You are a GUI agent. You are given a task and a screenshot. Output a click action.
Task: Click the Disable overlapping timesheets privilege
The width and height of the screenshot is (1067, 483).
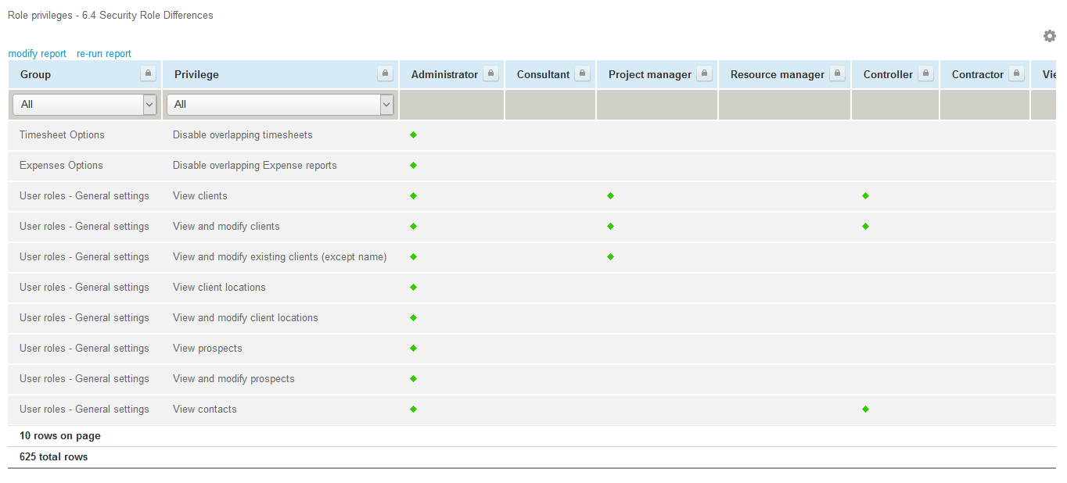pos(242,134)
